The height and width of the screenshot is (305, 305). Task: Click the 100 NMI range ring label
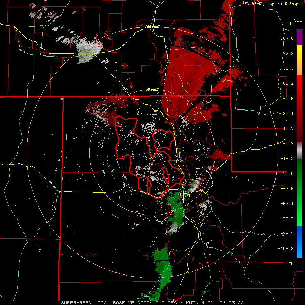click(x=152, y=27)
